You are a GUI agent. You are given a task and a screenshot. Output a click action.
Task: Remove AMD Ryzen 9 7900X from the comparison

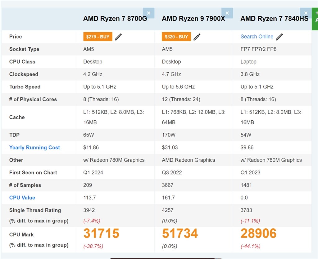[227, 13]
